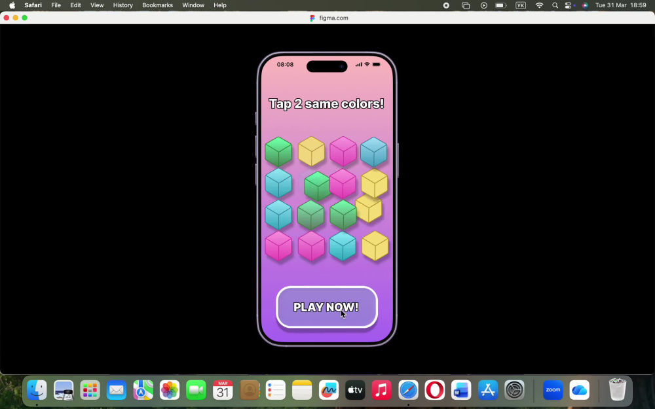655x409 pixels.
Task: Click the Wi-Fi status icon
Action: tap(539, 5)
